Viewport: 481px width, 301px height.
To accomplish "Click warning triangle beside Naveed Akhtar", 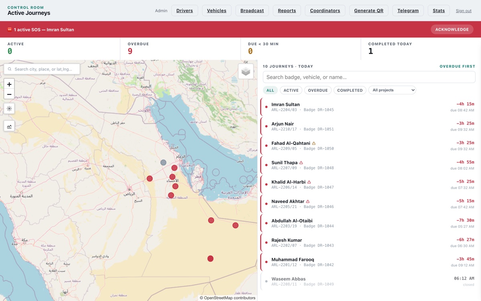I will pyautogui.click(x=308, y=201).
